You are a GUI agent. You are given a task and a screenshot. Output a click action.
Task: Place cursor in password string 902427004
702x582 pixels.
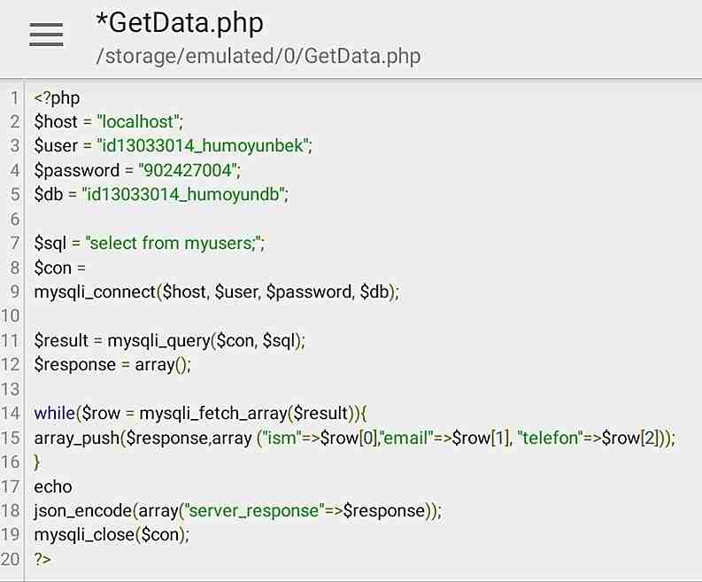point(187,171)
